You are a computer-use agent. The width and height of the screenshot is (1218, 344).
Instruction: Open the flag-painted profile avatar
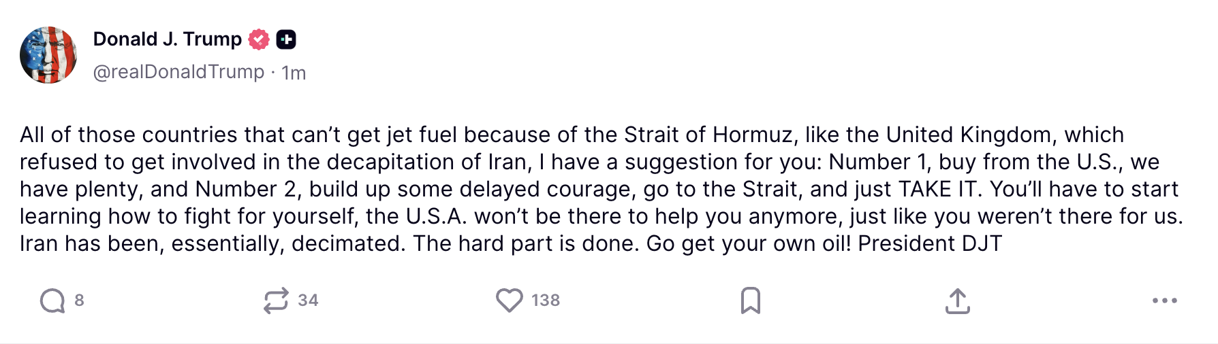(48, 55)
